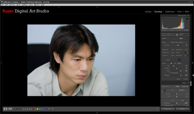Select the Red Eye Correction tool

tap(173, 34)
